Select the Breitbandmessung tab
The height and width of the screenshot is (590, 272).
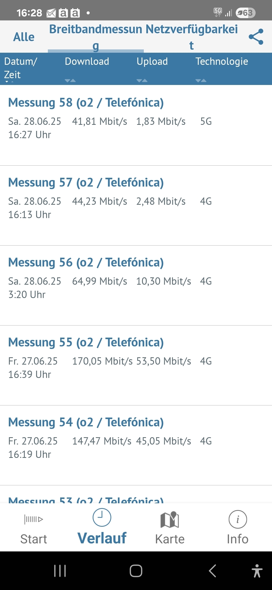pyautogui.click(x=96, y=37)
